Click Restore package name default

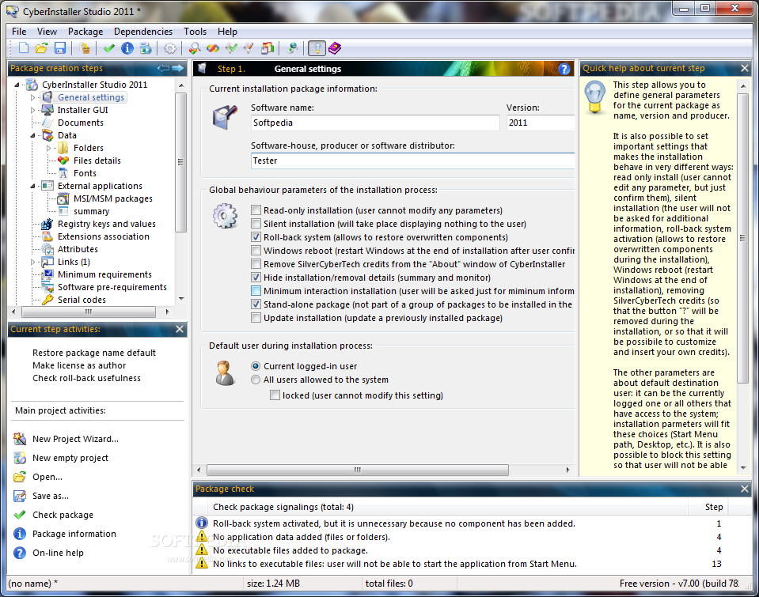tap(94, 353)
